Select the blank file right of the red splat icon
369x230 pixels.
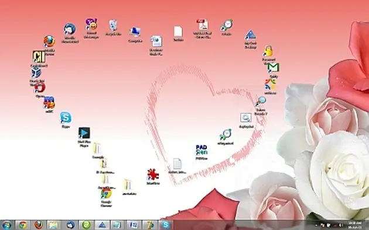click(x=177, y=164)
